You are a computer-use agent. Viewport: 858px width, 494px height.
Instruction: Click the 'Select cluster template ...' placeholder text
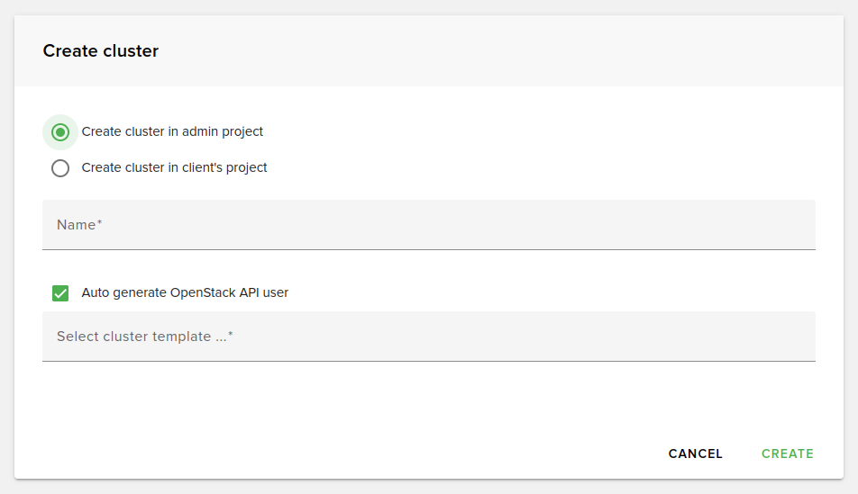144,337
